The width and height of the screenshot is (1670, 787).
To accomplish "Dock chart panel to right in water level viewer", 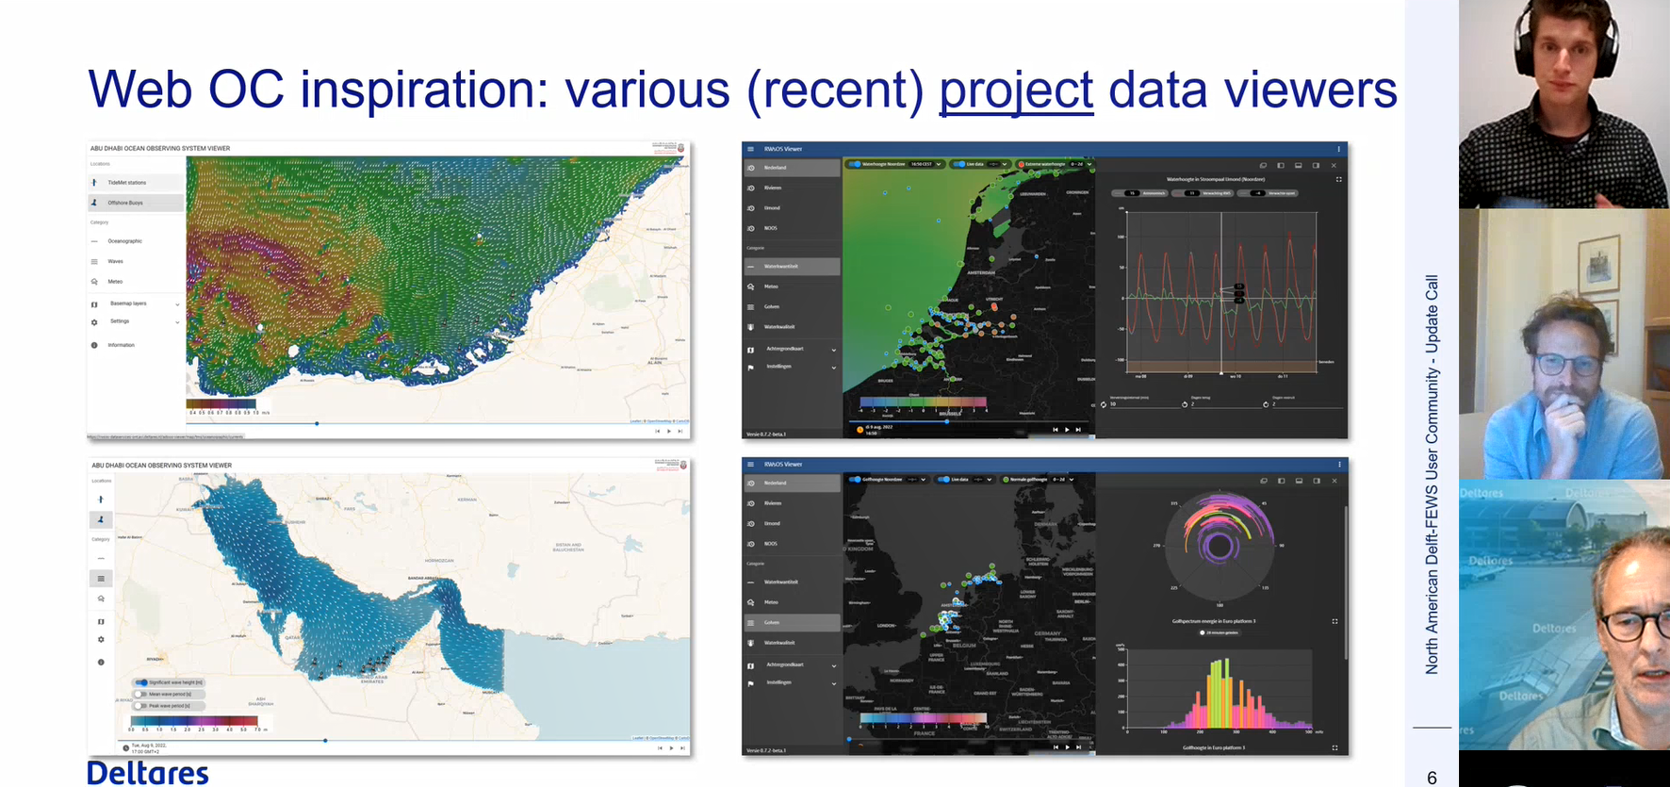I will (x=1316, y=165).
